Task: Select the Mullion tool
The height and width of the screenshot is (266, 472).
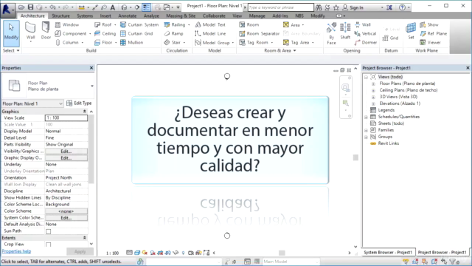Action: (132, 43)
